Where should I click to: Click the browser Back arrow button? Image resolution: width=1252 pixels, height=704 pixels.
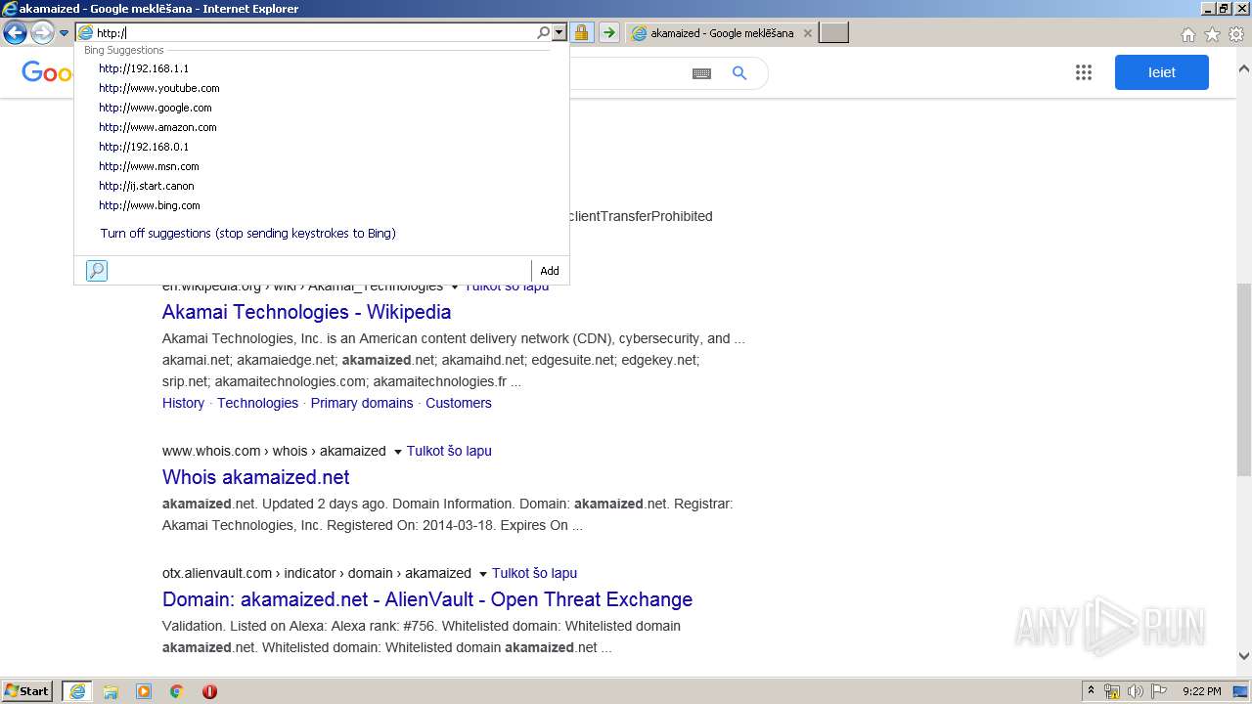coord(15,33)
